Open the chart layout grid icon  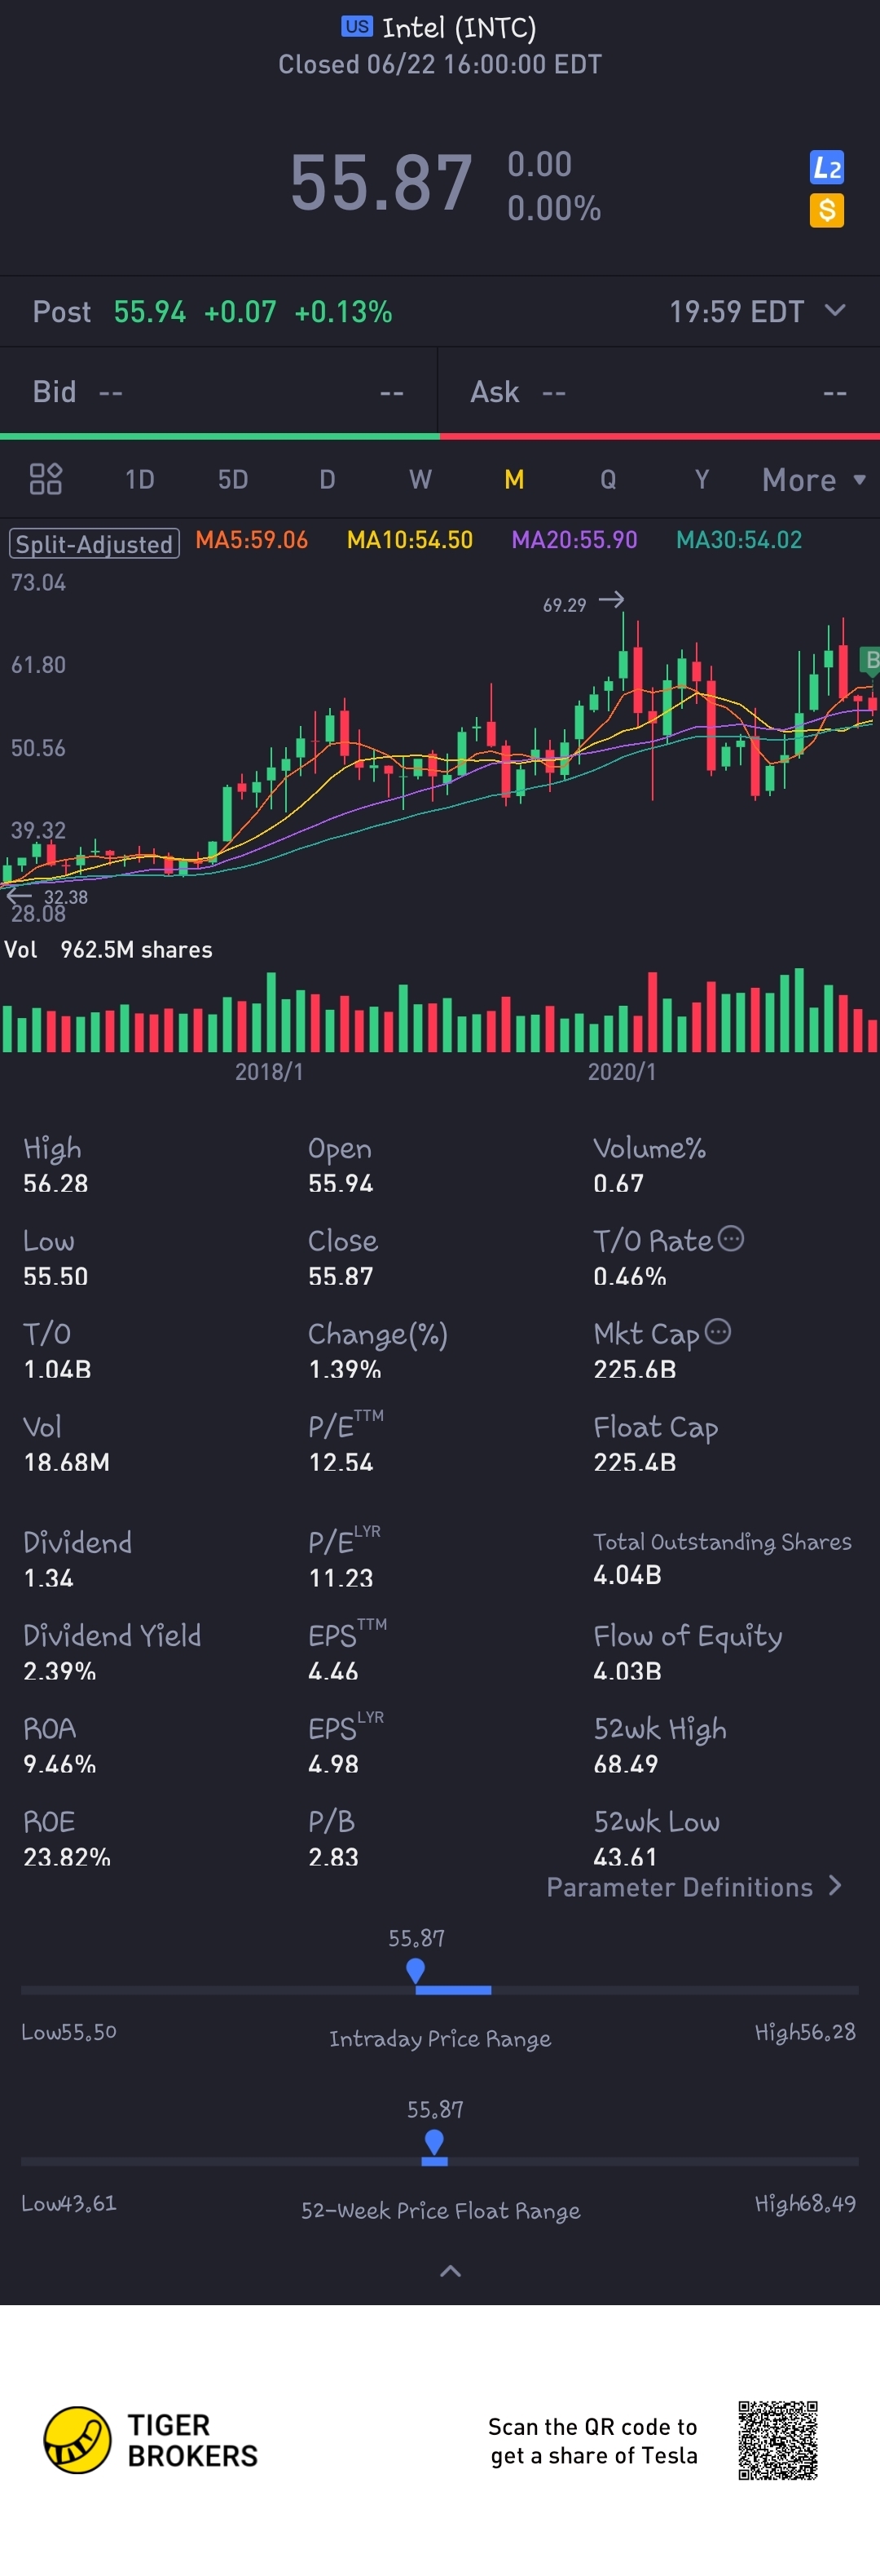[46, 479]
